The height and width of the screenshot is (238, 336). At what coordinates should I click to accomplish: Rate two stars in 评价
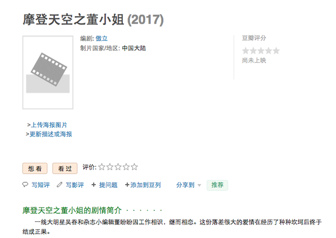point(110,167)
